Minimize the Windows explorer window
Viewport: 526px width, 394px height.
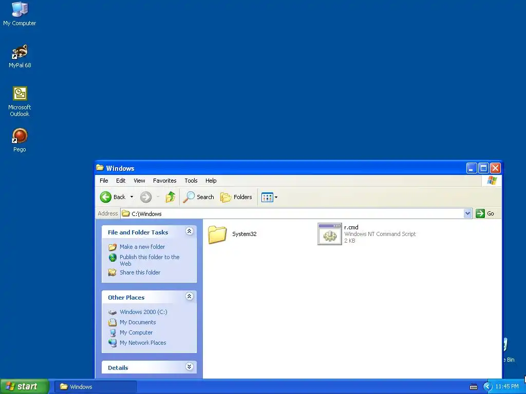472,168
